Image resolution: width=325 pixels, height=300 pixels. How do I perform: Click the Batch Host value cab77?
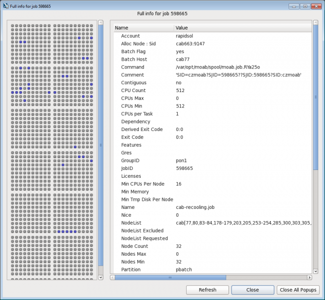click(x=183, y=59)
